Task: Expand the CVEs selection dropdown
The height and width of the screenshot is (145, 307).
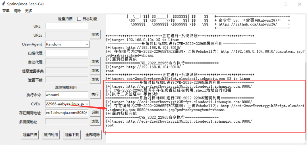Action: pos(87,104)
